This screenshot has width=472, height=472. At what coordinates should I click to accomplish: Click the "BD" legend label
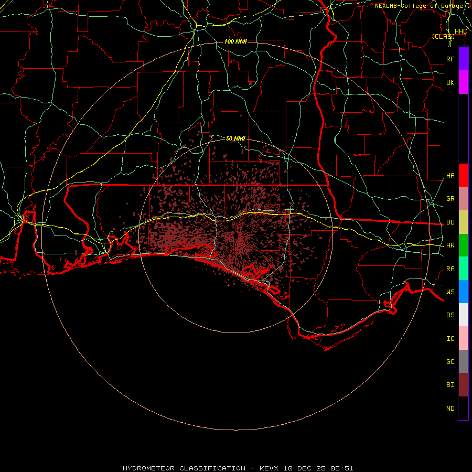point(450,222)
